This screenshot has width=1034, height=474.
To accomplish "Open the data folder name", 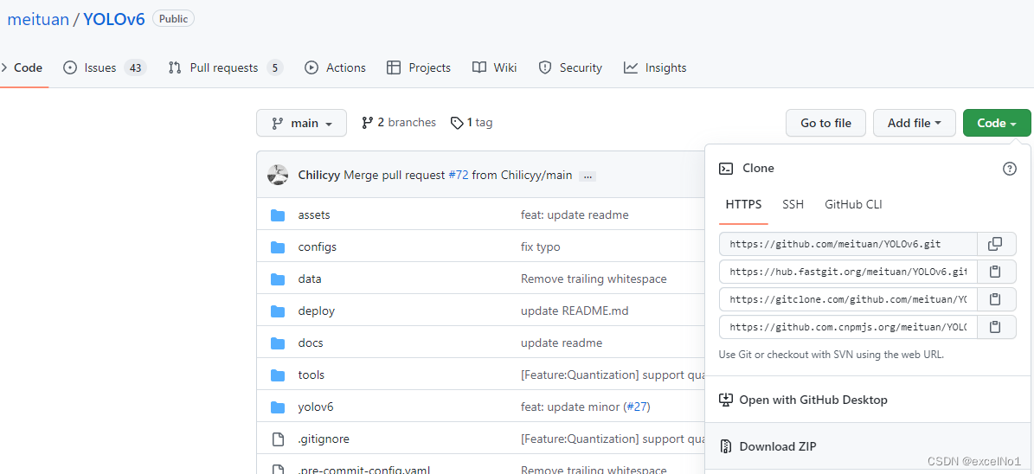I will coord(309,279).
